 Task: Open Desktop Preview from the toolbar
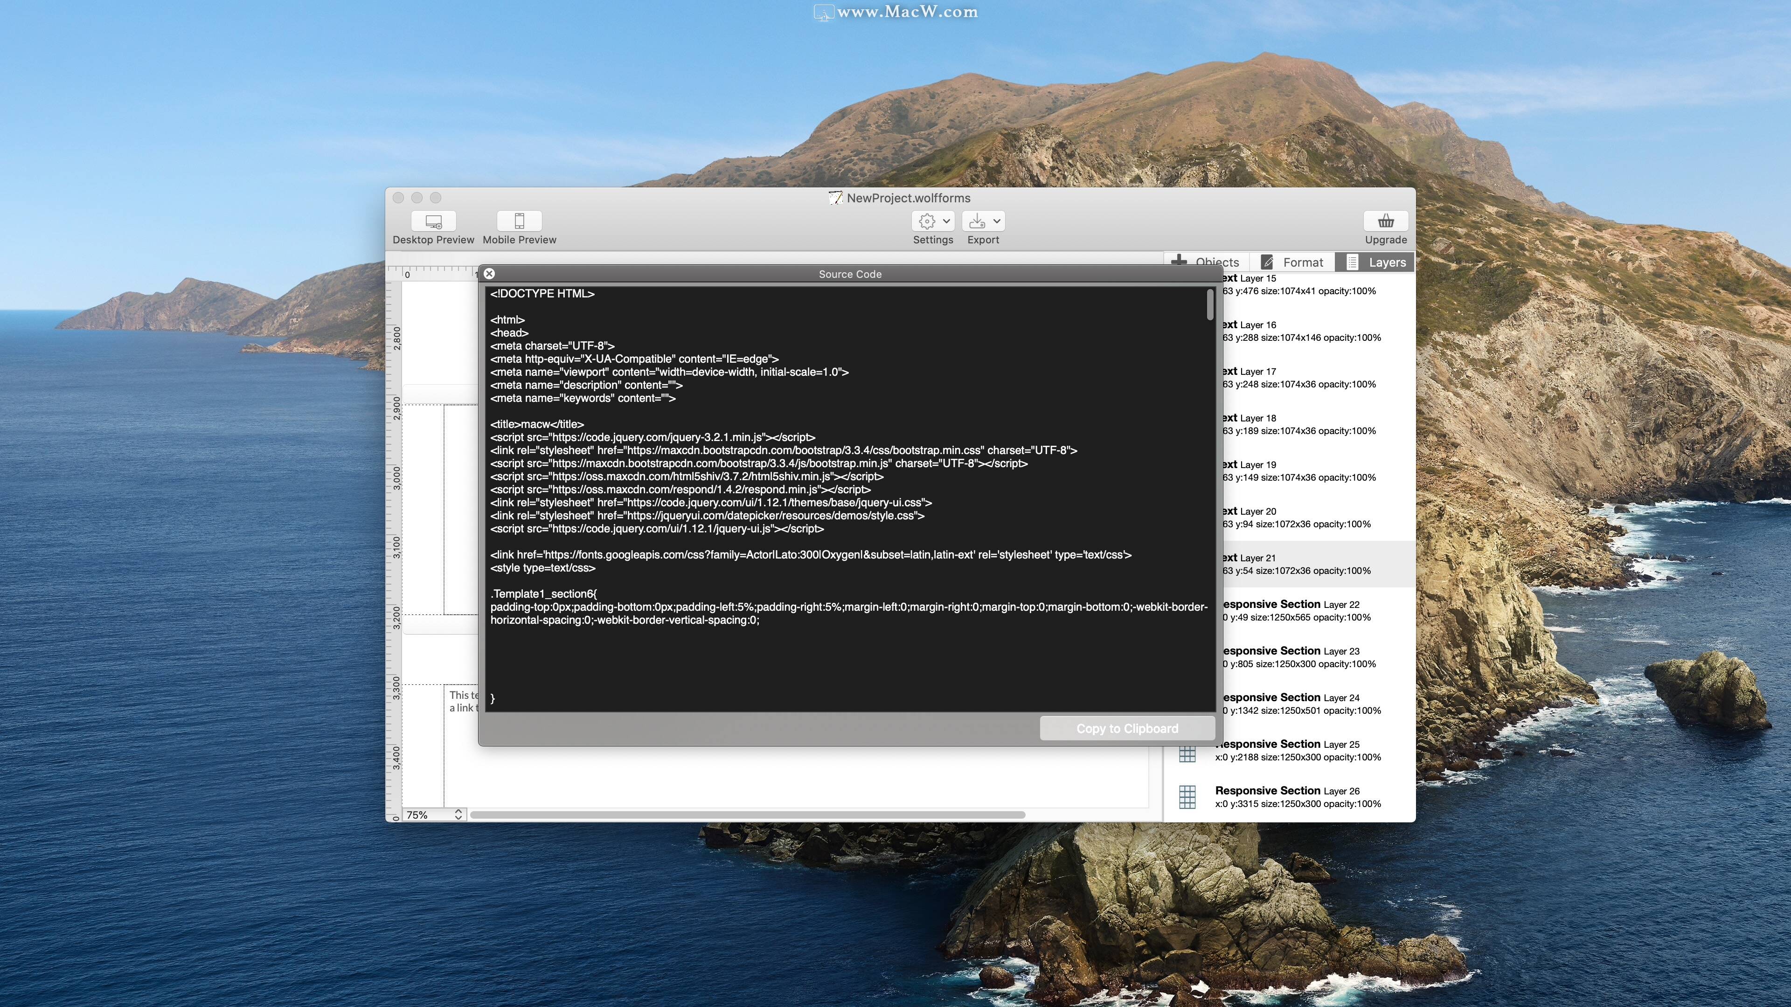(433, 221)
